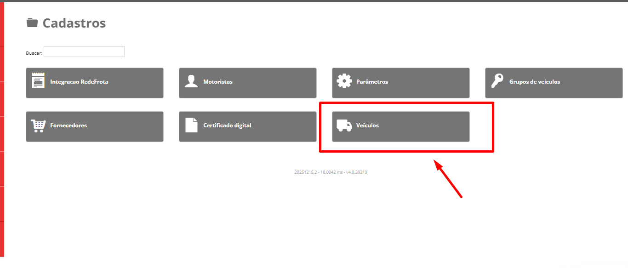
Task: Click the Buscar label text
Action: click(x=34, y=53)
